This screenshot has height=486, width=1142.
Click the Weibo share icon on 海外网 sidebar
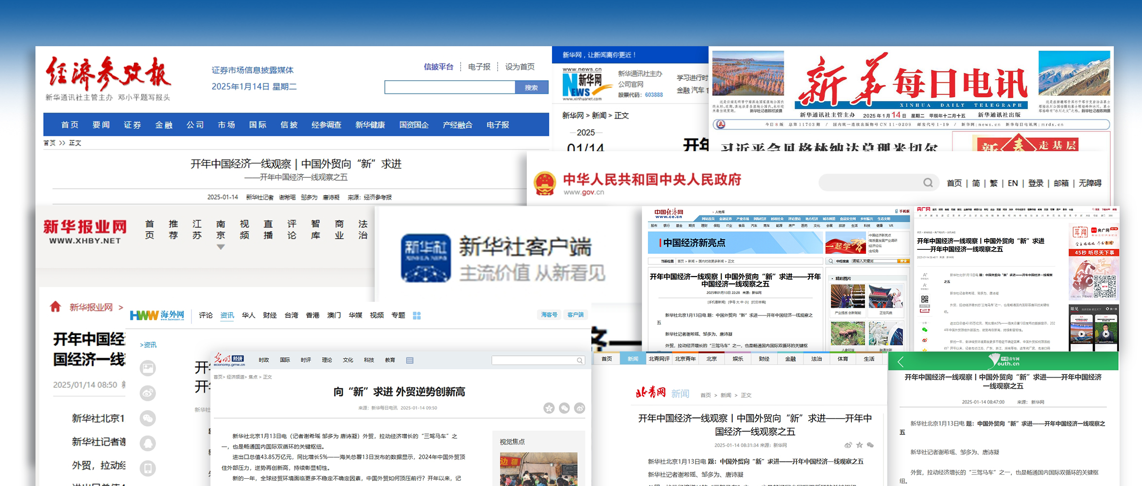148,393
